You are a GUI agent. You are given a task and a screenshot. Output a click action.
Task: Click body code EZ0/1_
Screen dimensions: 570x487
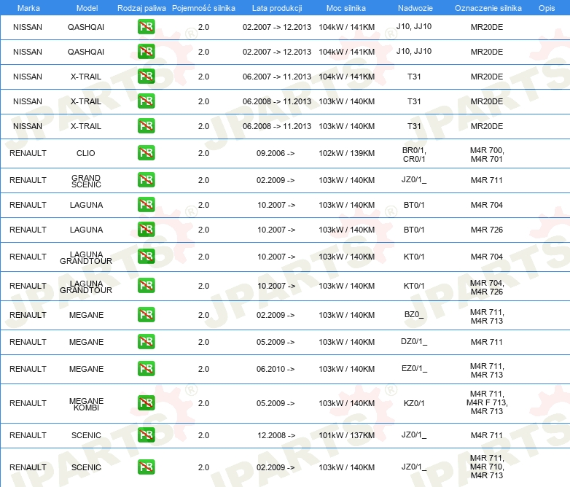(x=414, y=368)
